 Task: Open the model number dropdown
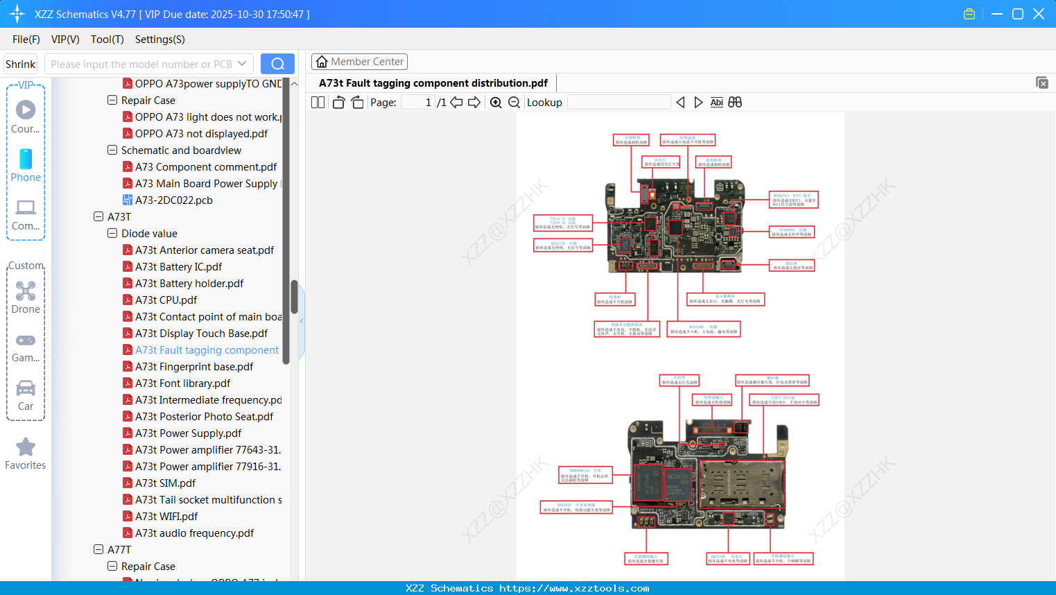[x=242, y=64]
